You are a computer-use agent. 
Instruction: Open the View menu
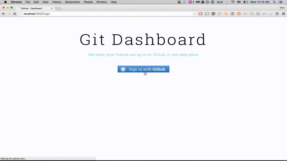pos(45,2)
